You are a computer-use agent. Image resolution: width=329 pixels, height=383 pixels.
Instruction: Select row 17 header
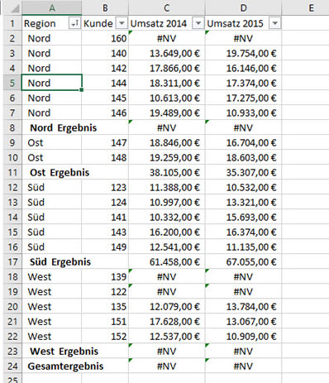coord(12,261)
